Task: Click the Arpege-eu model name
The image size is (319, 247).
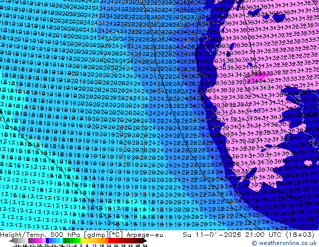Action: click(144, 235)
